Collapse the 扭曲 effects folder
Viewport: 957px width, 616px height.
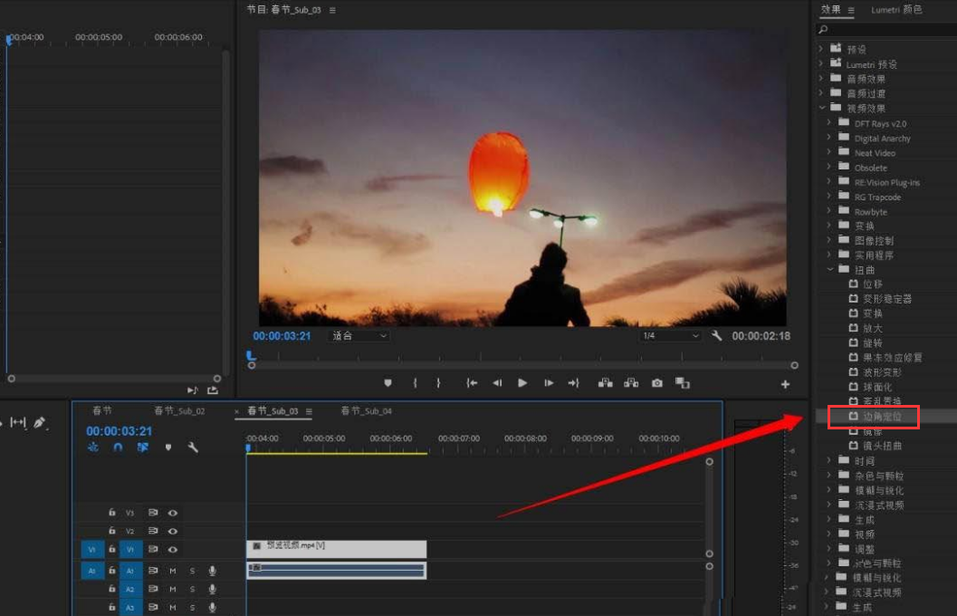(x=830, y=270)
